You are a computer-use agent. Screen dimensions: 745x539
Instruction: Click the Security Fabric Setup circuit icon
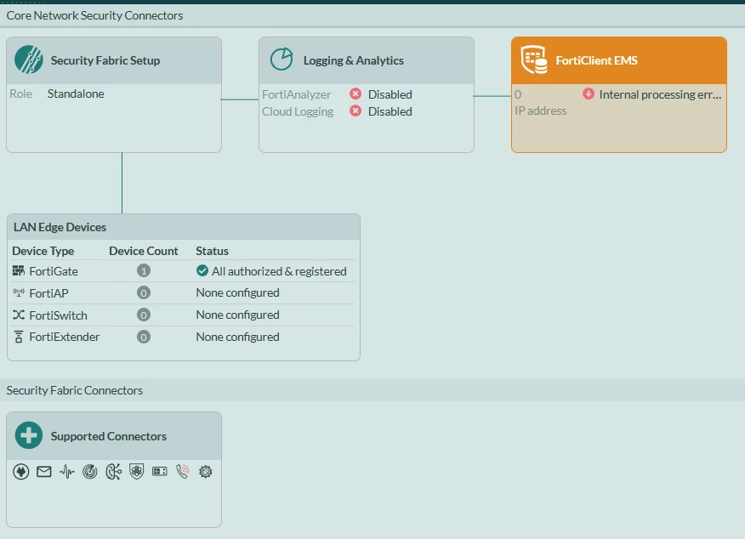(29, 60)
